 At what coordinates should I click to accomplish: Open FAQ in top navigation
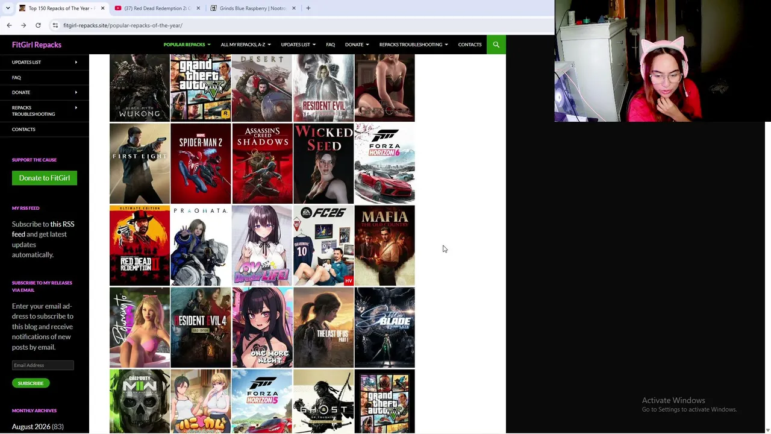pos(331,45)
